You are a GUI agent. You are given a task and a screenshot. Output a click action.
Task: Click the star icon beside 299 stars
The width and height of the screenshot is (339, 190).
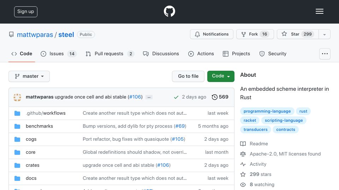pyautogui.click(x=243, y=174)
